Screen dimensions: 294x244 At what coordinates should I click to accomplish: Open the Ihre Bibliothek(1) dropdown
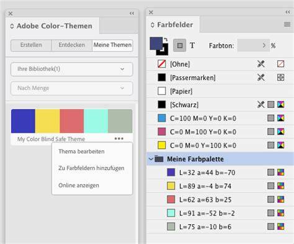72,69
